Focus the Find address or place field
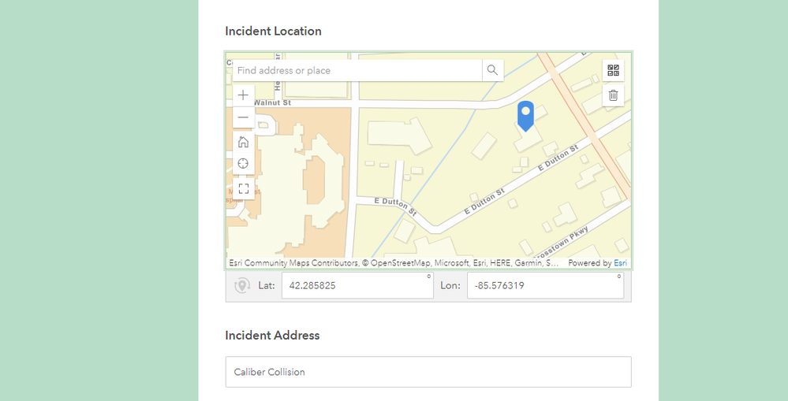Viewport: 788px width, 401px height. coord(357,70)
